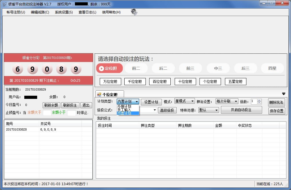This screenshot has width=291, height=190.
Task: Click the 千位定胆 button
Action: [135, 81]
